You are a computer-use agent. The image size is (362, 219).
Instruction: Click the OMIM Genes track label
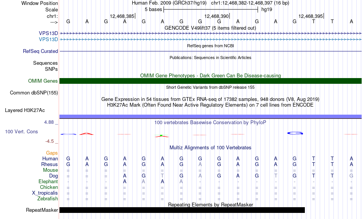tap(43, 81)
